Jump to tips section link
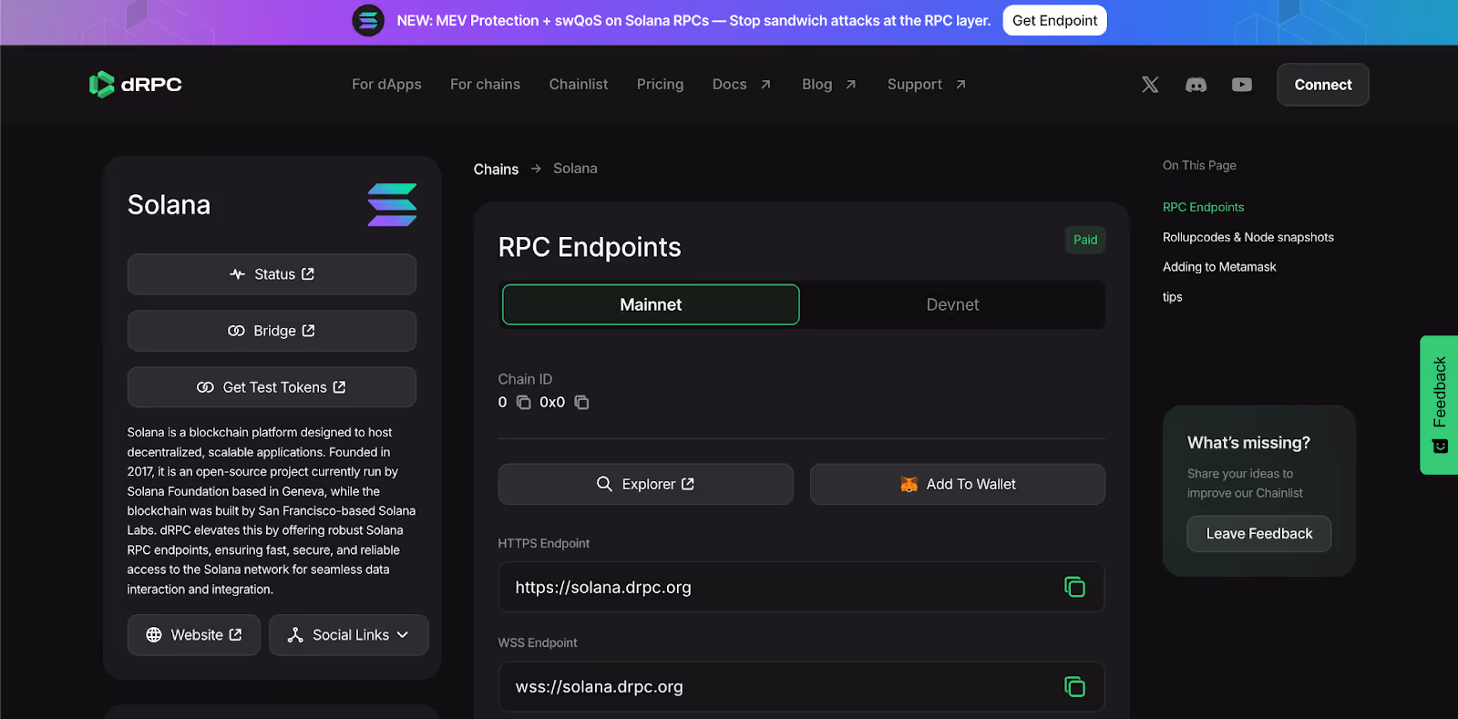Image resolution: width=1458 pixels, height=719 pixels. [x=1172, y=297]
